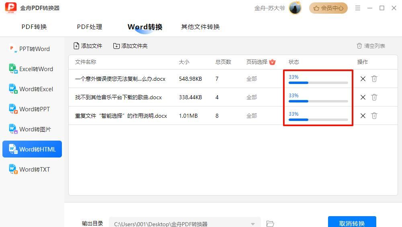Open Word转TXT in the sidebar
Viewport: 402px width, 227px height.
tap(32, 170)
